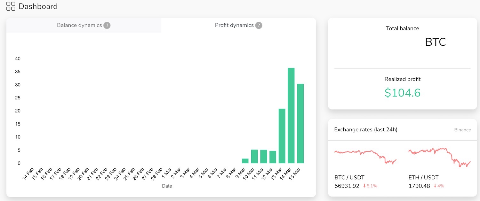Click the BTC total balance value

435,42
